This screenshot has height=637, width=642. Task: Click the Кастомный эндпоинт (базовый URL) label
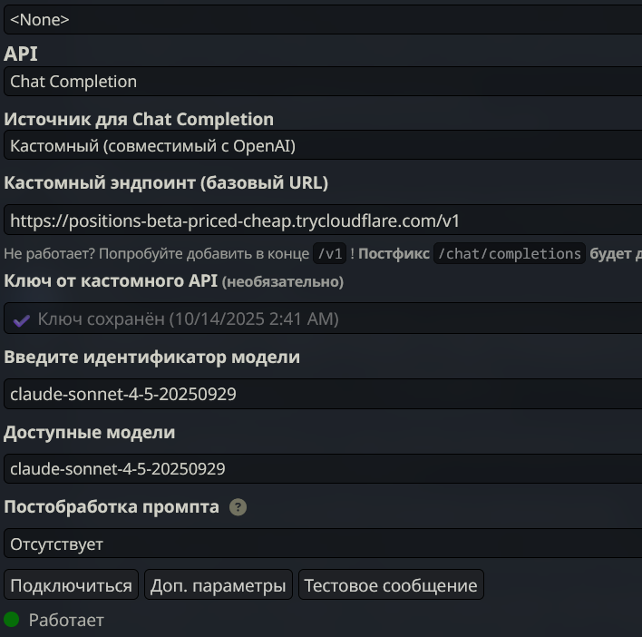(x=166, y=182)
